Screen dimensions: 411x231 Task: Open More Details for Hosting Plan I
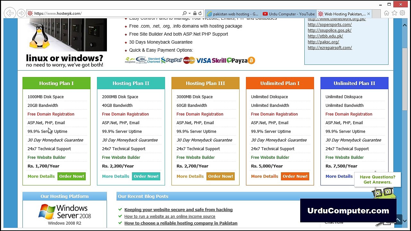point(41,176)
